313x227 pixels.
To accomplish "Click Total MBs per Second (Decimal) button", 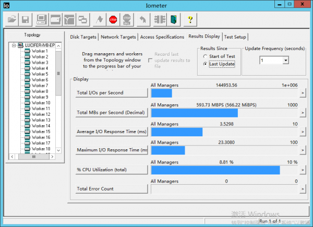I will click(x=112, y=113).
